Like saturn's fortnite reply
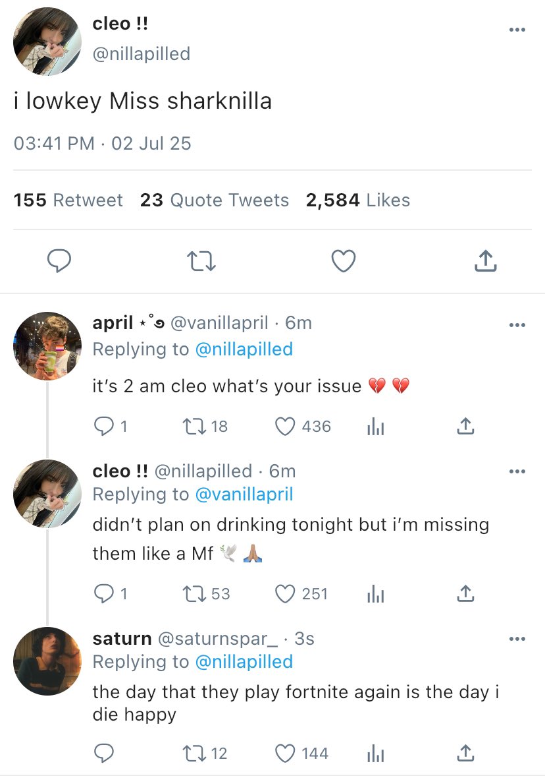The width and height of the screenshot is (545, 776). [x=284, y=753]
